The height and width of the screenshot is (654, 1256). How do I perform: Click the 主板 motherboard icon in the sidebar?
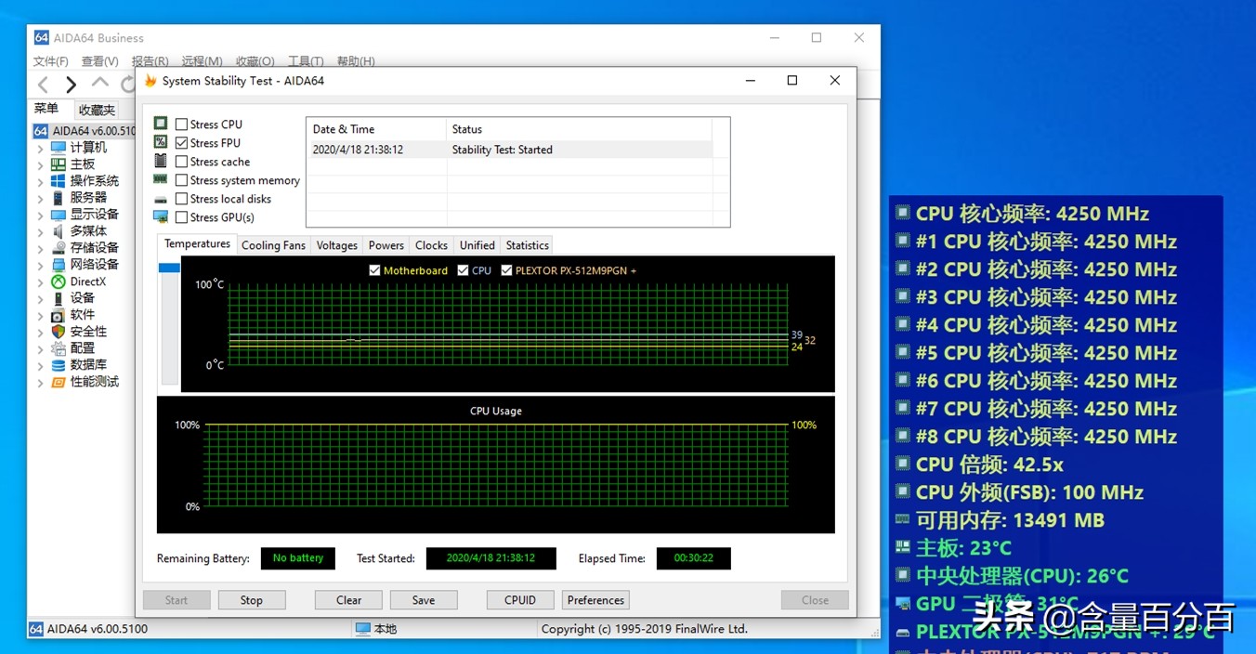pos(58,163)
